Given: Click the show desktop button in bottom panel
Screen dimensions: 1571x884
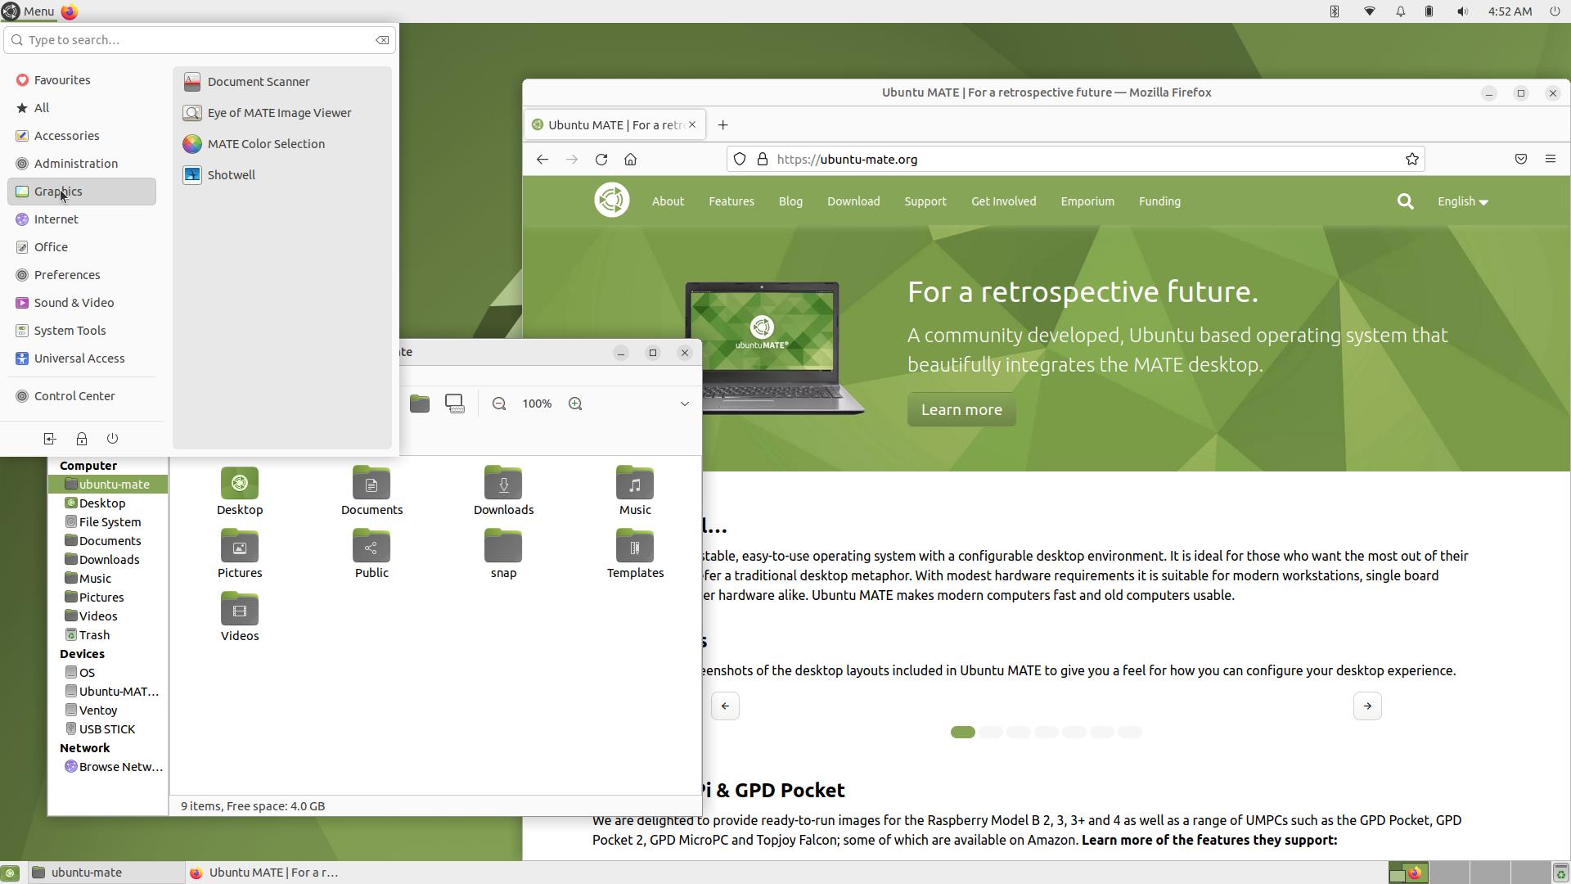Looking at the screenshot, I should [10, 873].
